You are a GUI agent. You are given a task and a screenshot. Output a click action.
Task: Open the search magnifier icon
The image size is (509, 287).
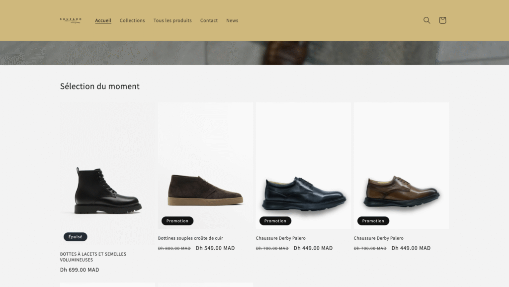click(426, 20)
